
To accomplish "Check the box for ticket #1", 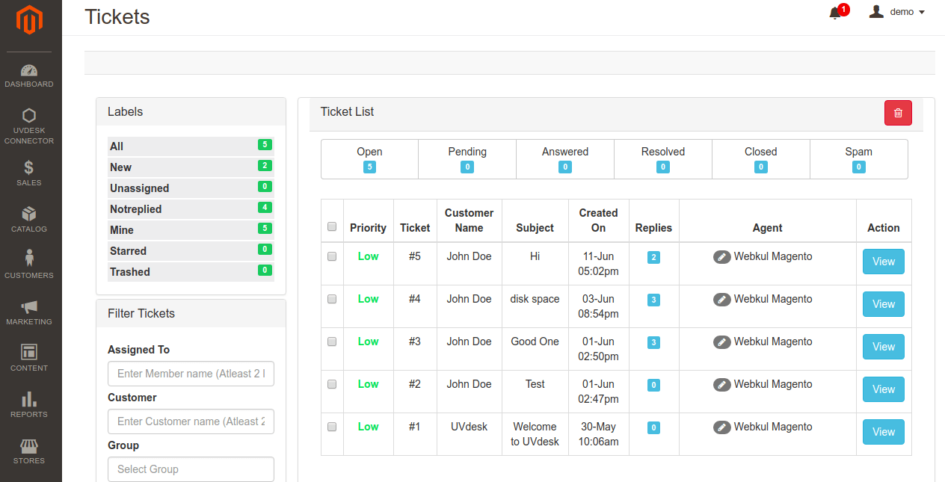I will tap(332, 427).
